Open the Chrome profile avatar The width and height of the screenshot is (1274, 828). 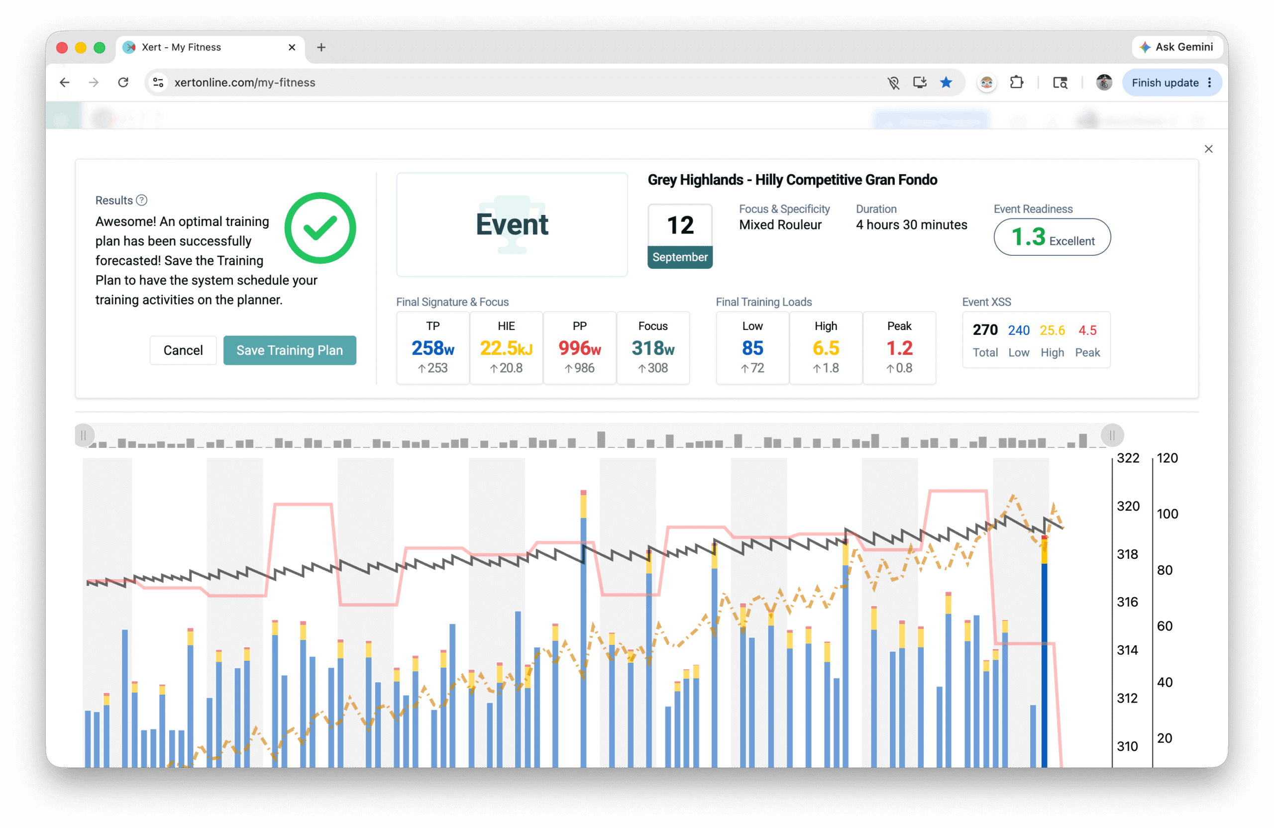(1104, 83)
